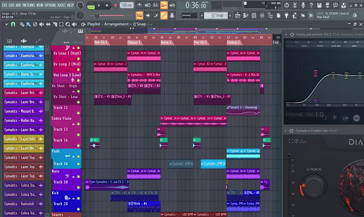This screenshot has height=217, width=364.
Task: Open the piano roll icon
Action: coord(245,15)
